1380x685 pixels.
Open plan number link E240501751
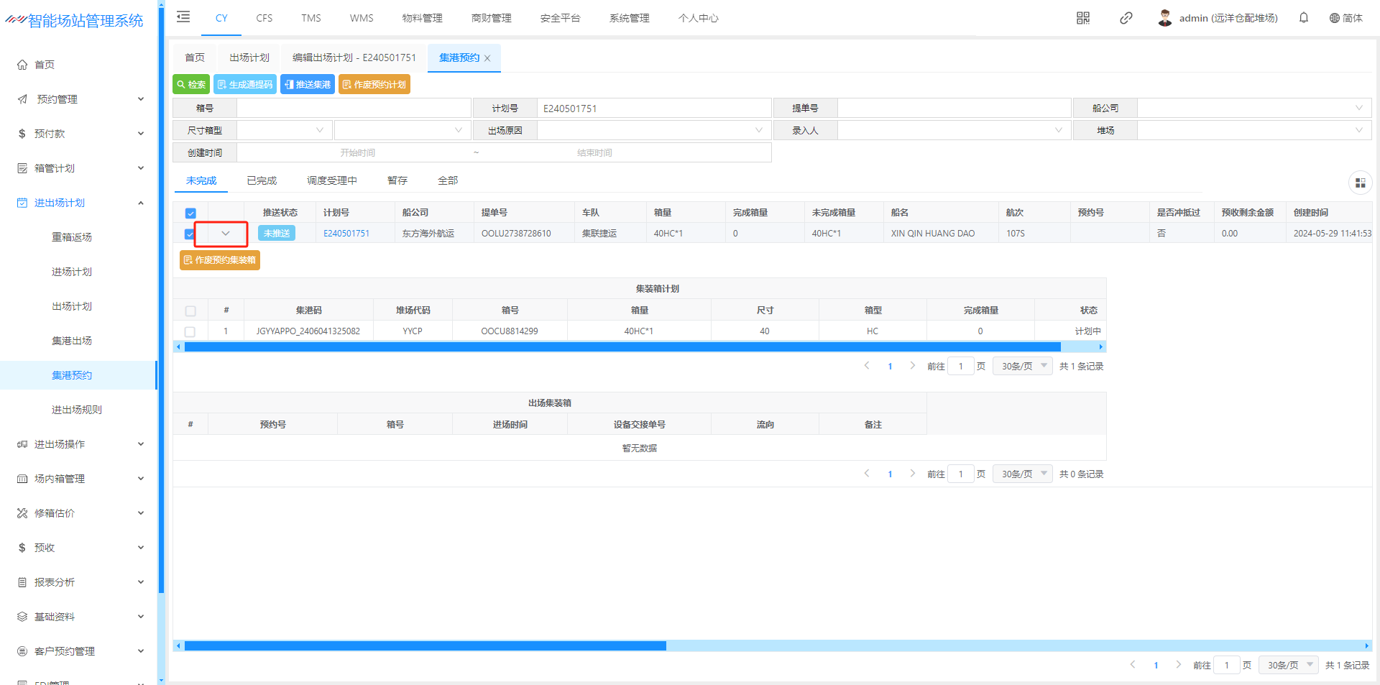click(346, 234)
